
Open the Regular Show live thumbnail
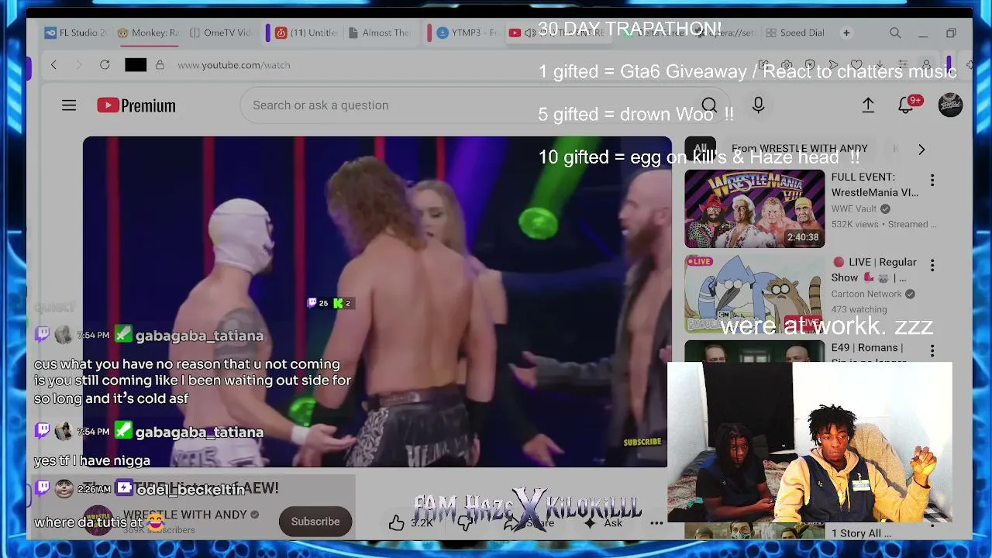click(x=754, y=294)
